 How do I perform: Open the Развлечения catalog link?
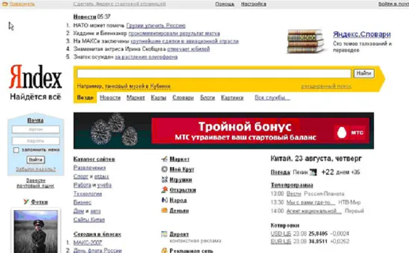(x=89, y=168)
